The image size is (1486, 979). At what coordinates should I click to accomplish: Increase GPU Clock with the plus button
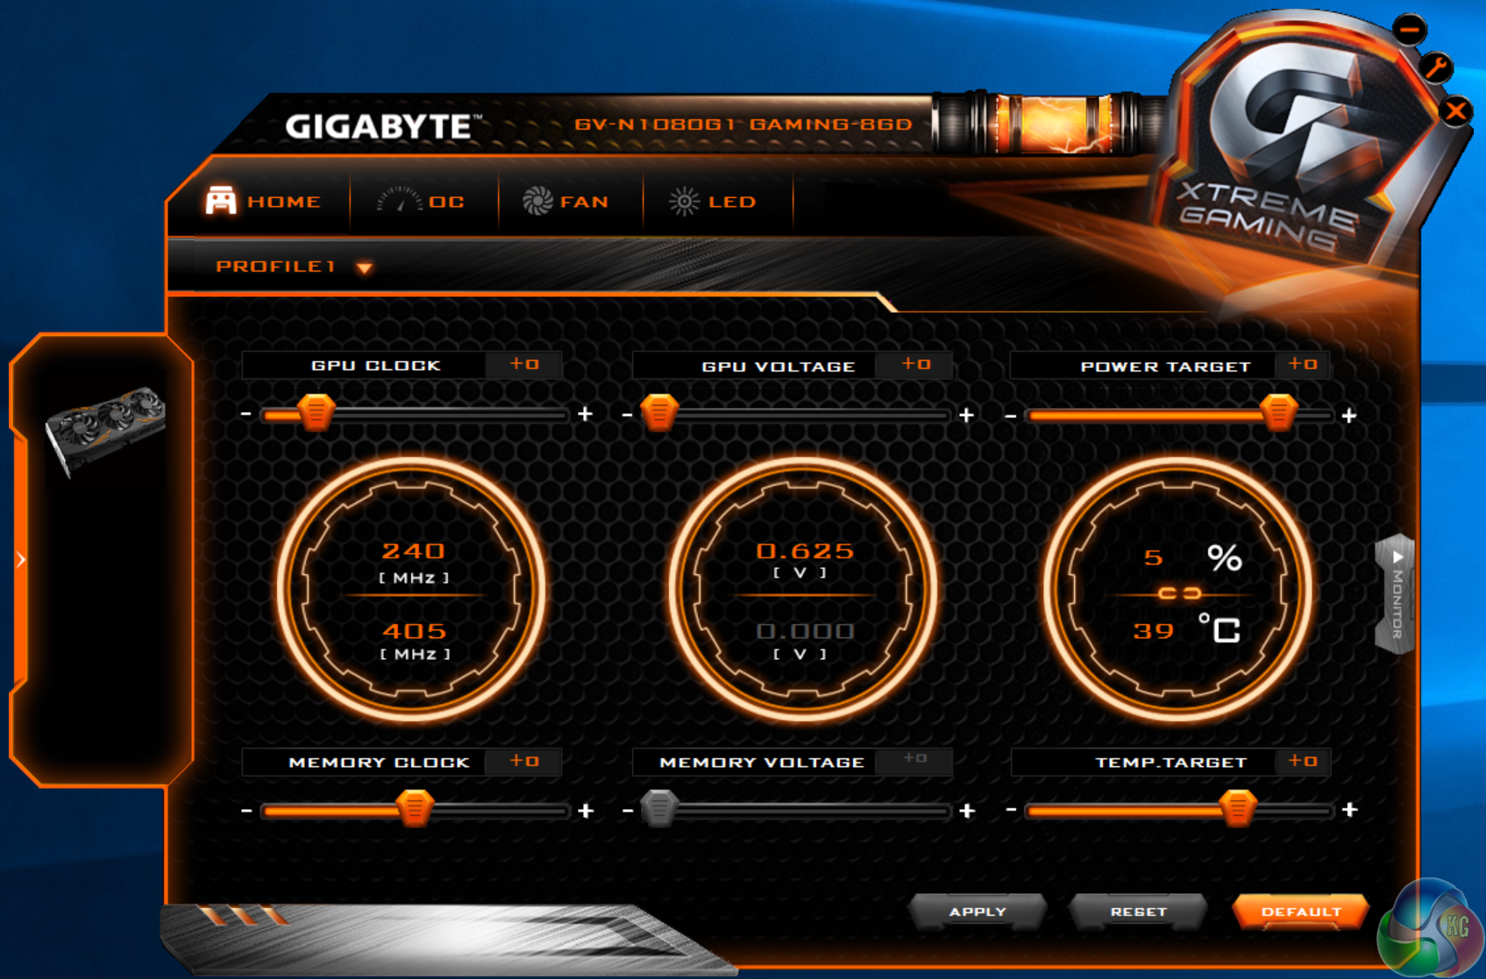[586, 414]
